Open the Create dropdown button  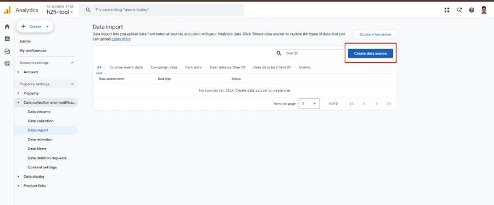point(35,27)
